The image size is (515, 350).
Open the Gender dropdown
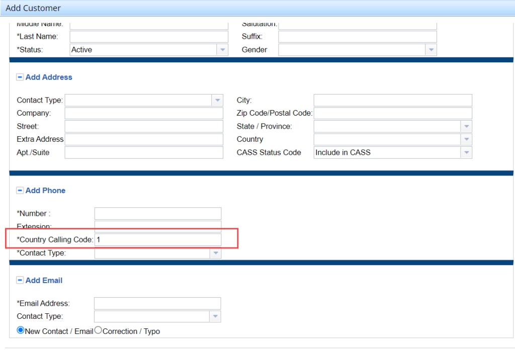click(431, 50)
